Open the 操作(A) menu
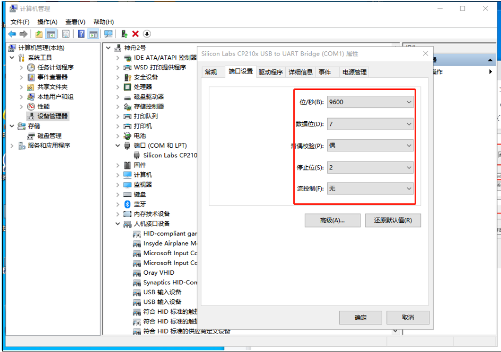This screenshot has height=352, width=501. tap(47, 22)
